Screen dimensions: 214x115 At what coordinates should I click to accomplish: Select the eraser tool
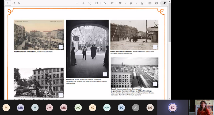(x=142, y=3)
